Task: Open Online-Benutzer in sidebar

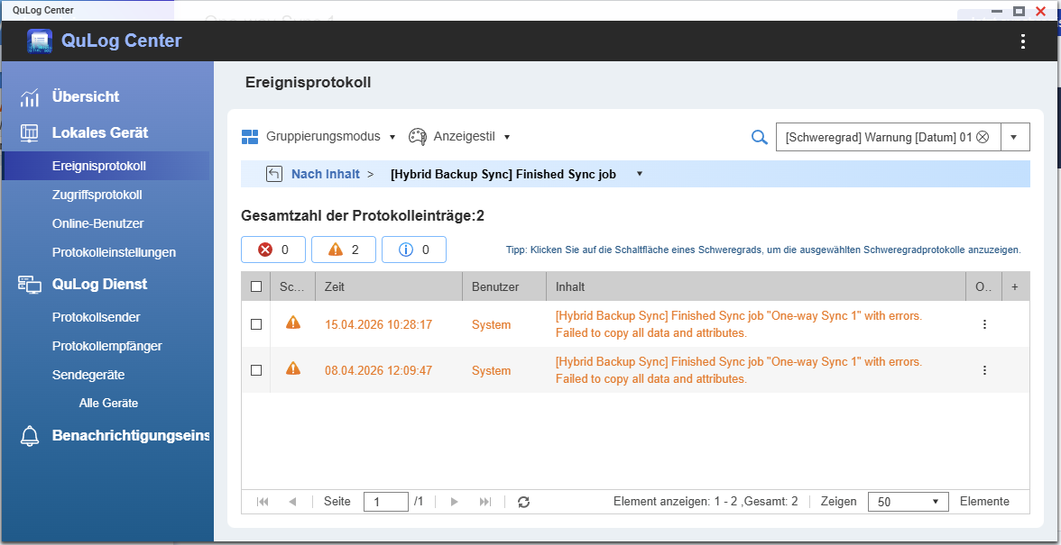Action: tap(97, 223)
